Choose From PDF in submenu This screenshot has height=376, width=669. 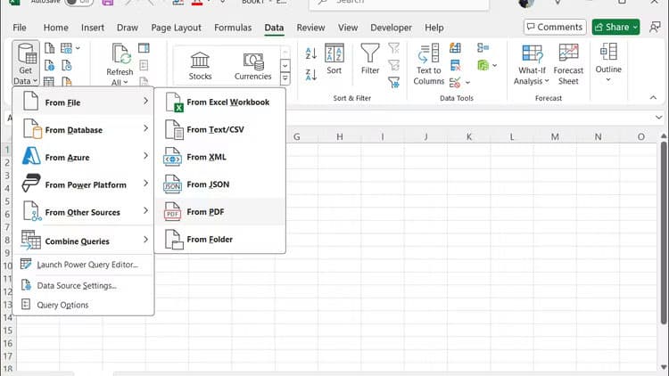coord(205,212)
